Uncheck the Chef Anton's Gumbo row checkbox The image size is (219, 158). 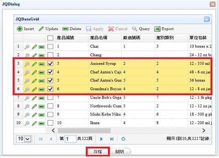(x=50, y=80)
